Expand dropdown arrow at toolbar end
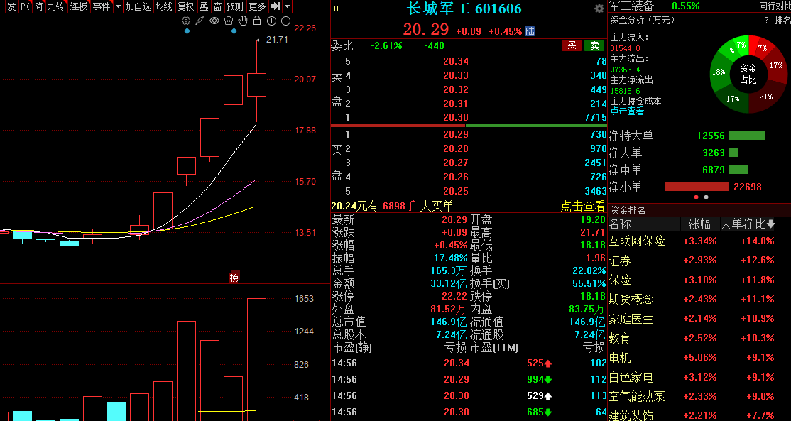 pos(287,6)
